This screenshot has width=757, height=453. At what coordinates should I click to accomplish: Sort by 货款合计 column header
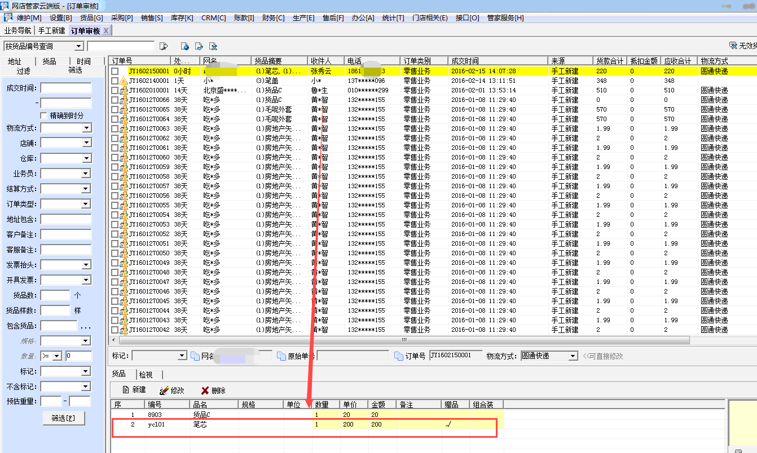point(610,61)
